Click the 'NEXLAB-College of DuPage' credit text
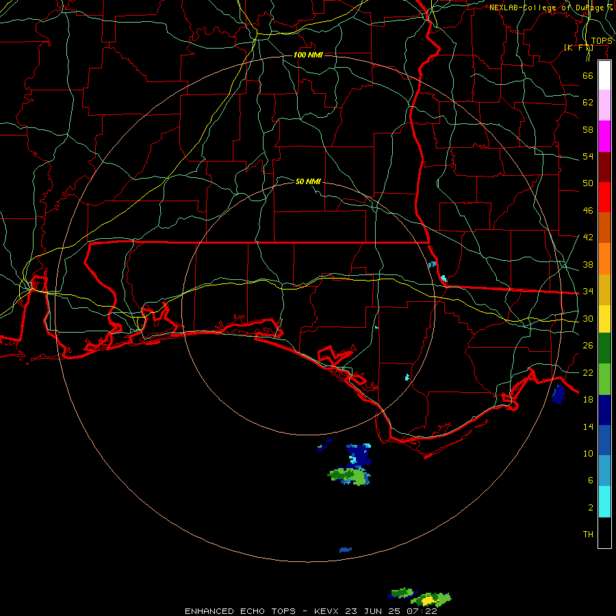Image resolution: width=616 pixels, height=616 pixels. coord(546,8)
